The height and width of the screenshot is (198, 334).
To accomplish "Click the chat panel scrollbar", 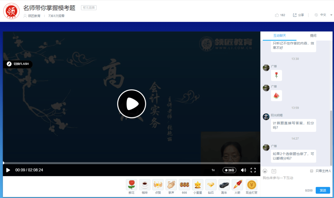I will click(331, 138).
